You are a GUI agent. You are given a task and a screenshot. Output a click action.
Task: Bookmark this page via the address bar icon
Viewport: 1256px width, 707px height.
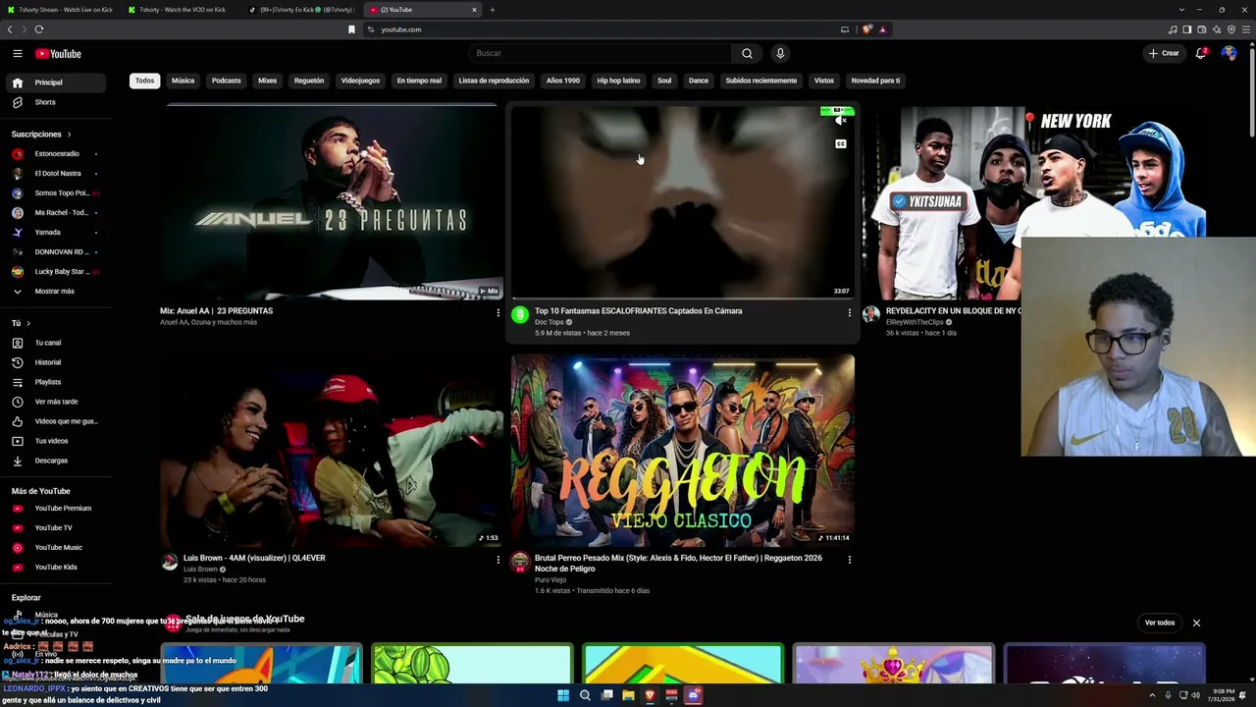[x=351, y=29]
